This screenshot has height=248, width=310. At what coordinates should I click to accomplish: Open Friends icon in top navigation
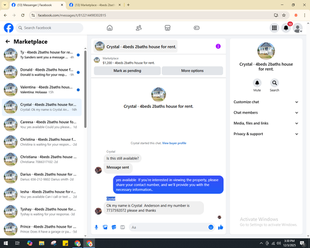click(139, 28)
